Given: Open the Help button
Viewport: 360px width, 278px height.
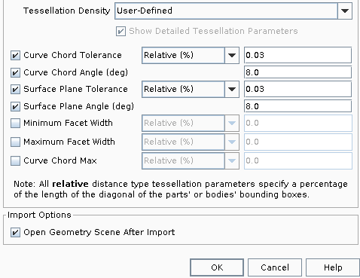Looking at the screenshot, I should pyautogui.click(x=333, y=267).
